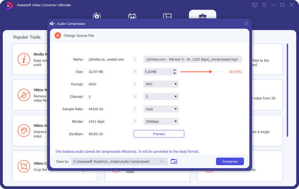Click the 44100 Hz sample rate value
The image size is (299, 189).
[96, 109]
